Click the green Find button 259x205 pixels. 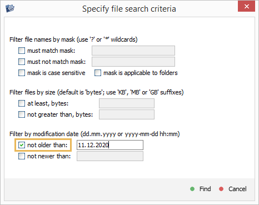tap(201, 189)
